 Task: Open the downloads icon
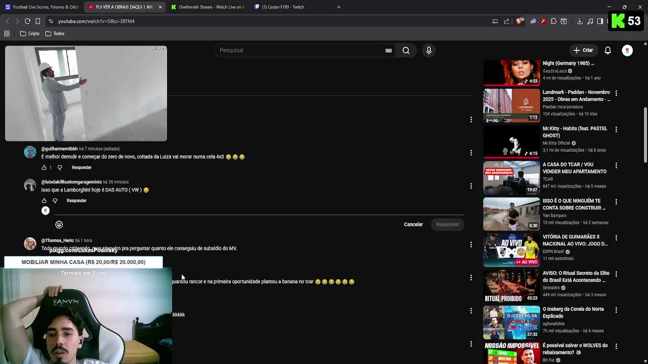point(580,21)
